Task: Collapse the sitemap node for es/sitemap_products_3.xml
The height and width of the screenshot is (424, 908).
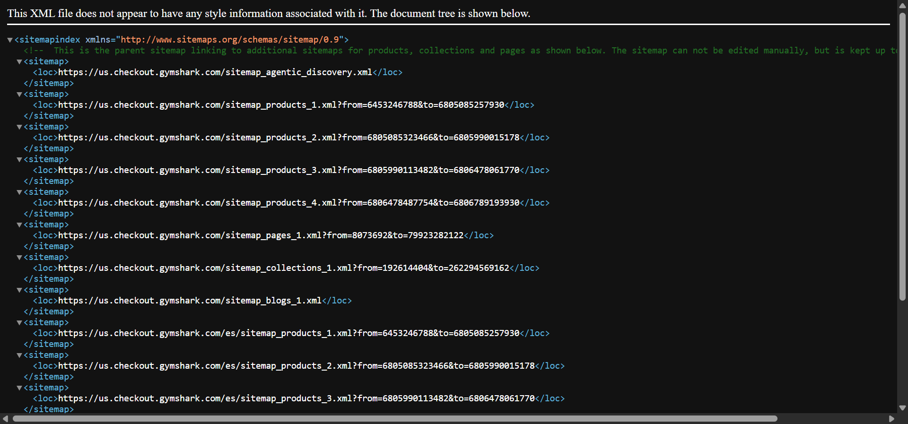Action: click(x=19, y=388)
